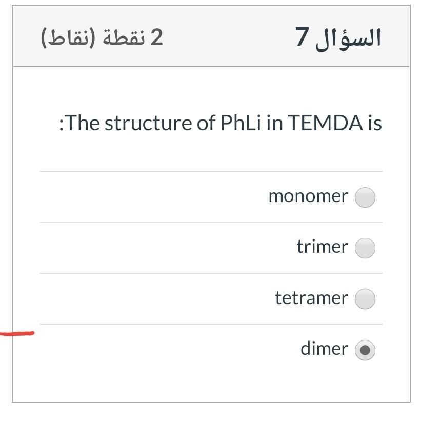Click the tetramer answer row

point(210,298)
